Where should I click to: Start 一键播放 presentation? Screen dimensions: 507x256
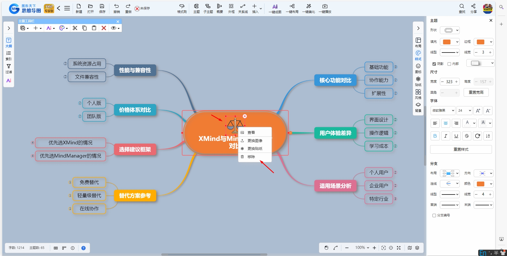point(325,8)
